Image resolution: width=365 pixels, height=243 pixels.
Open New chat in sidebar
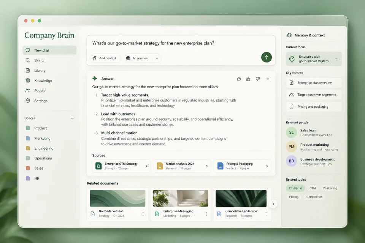[x=49, y=50]
